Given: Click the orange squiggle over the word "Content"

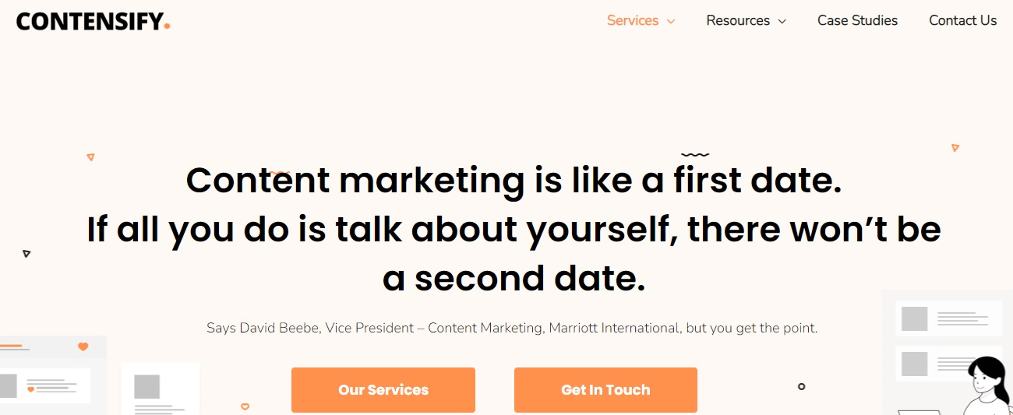Looking at the screenshot, I should pyautogui.click(x=280, y=173).
